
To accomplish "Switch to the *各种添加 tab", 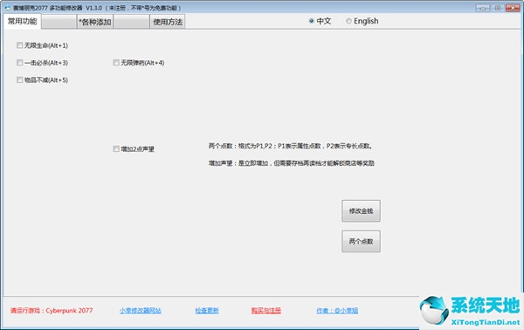I will (95, 22).
